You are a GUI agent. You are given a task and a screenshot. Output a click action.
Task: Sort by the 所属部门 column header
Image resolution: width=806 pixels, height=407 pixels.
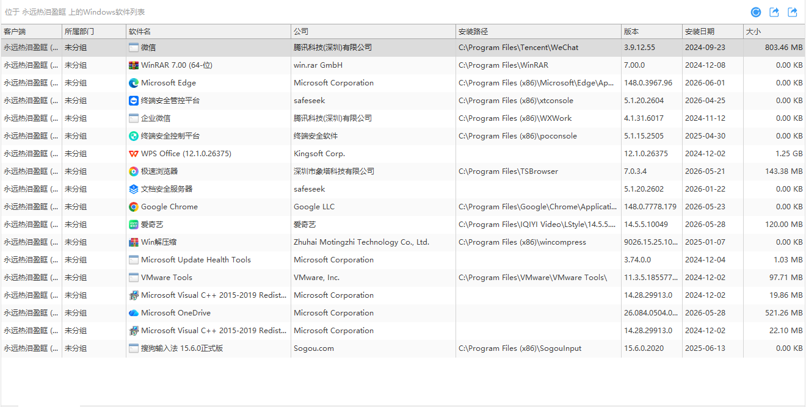[94, 32]
